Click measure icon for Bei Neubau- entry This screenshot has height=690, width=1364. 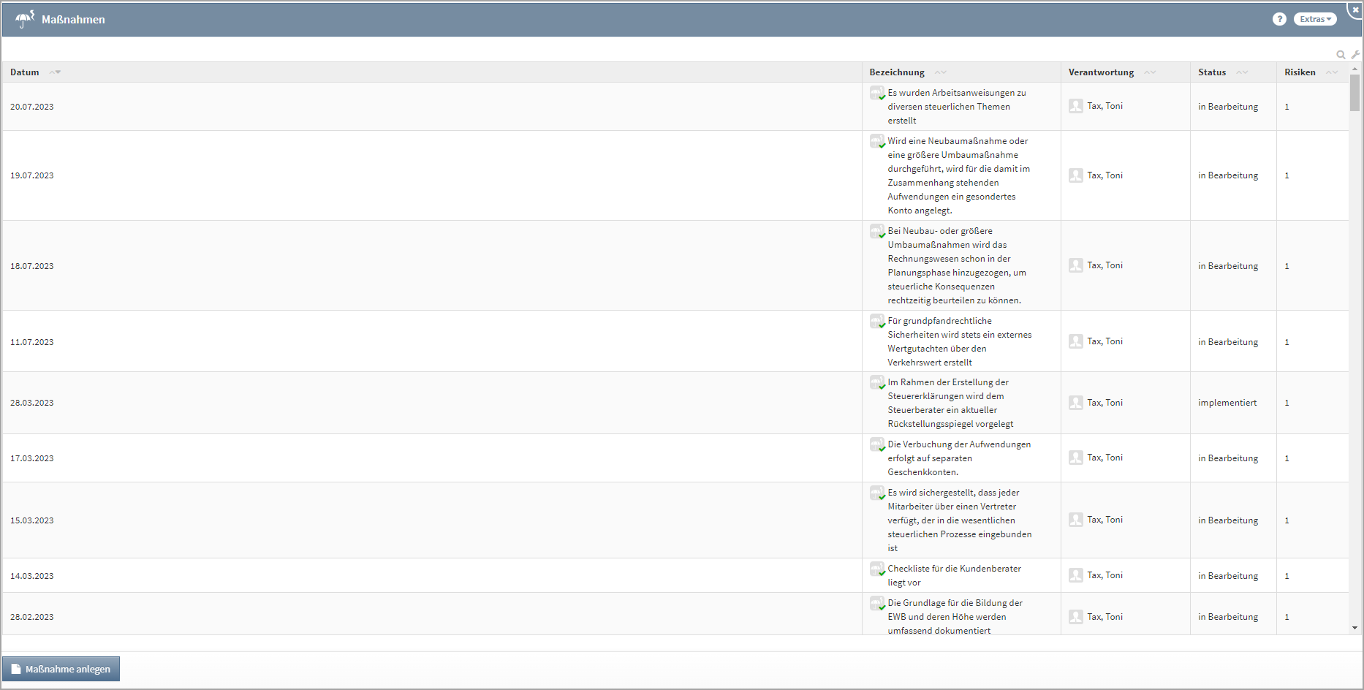pos(877,231)
